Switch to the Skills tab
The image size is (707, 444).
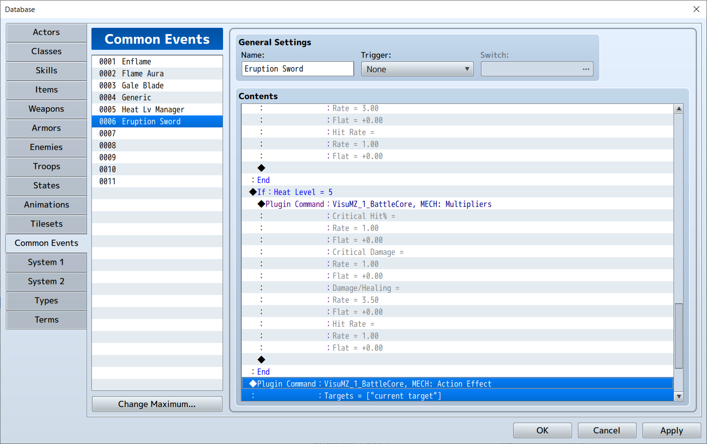coord(46,70)
